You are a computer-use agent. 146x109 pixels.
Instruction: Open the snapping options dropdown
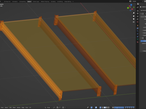pyautogui.click(x=60, y=107)
